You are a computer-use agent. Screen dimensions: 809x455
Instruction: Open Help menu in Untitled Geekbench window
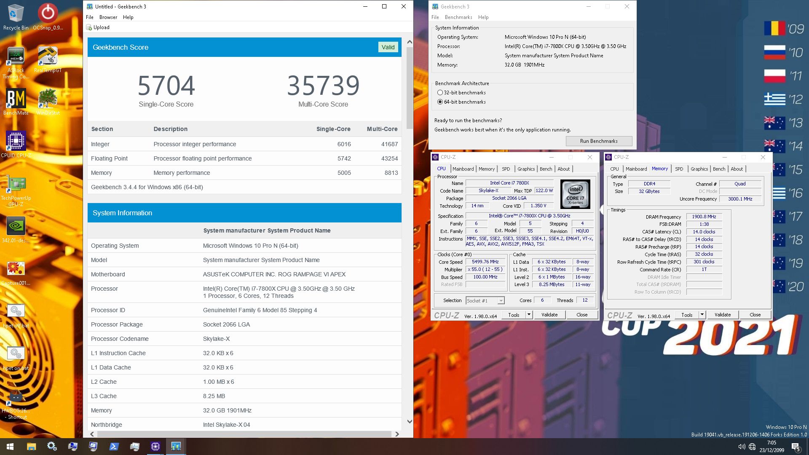pyautogui.click(x=128, y=17)
